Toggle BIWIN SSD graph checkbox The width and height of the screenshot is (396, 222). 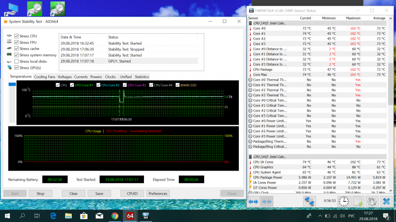(x=177, y=85)
